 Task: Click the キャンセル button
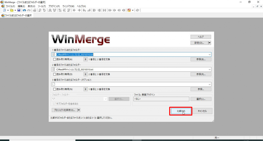202,111
